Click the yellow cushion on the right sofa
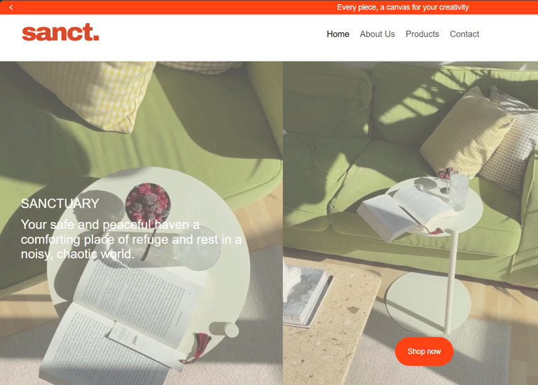This screenshot has width=538, height=385. click(468, 134)
